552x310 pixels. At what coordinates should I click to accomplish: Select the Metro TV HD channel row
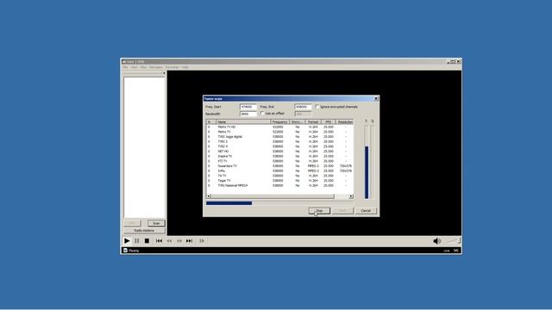pyautogui.click(x=279, y=127)
